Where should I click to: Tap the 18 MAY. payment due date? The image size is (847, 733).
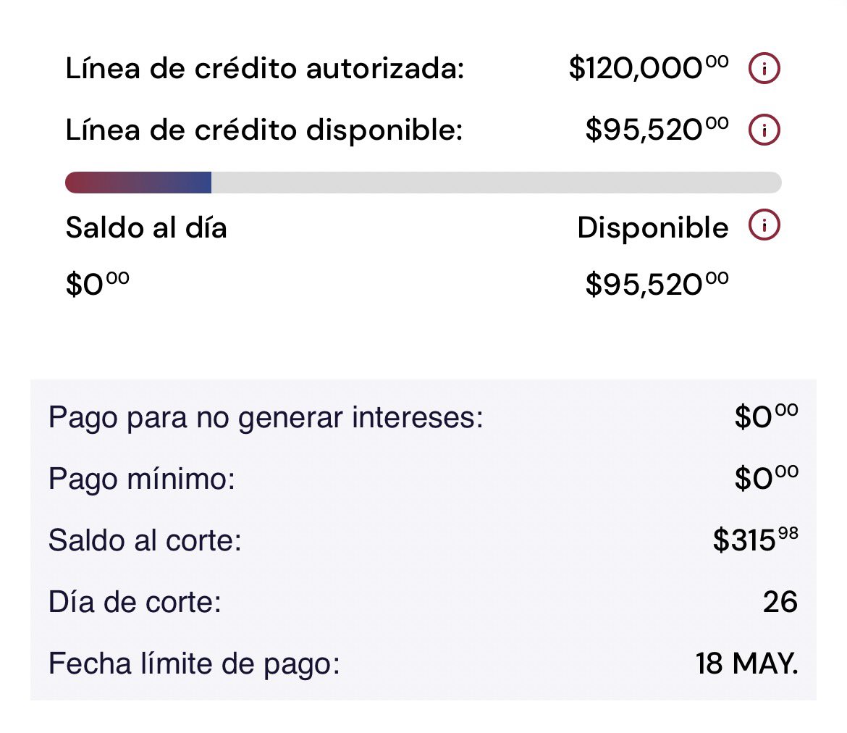[x=746, y=663]
